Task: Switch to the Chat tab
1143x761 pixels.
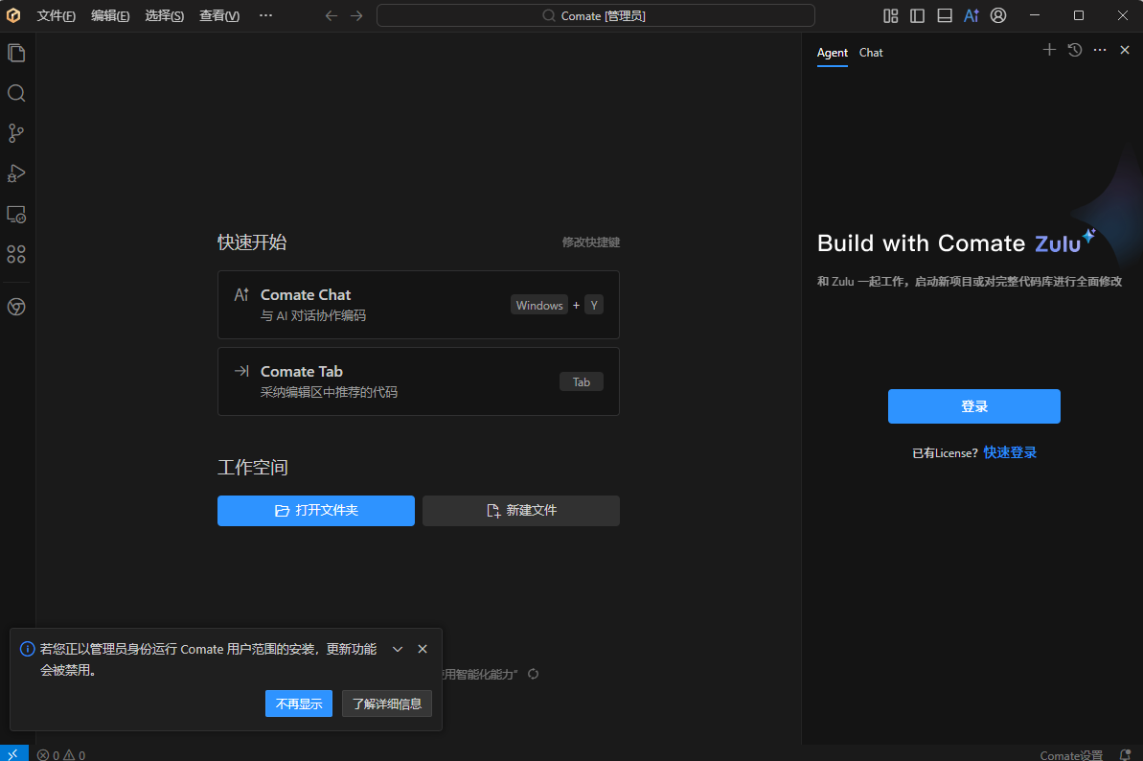Action: (x=871, y=53)
